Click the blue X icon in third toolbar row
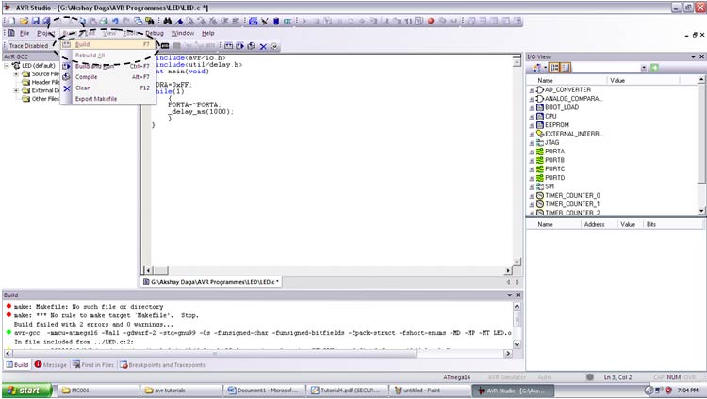 coord(263,46)
